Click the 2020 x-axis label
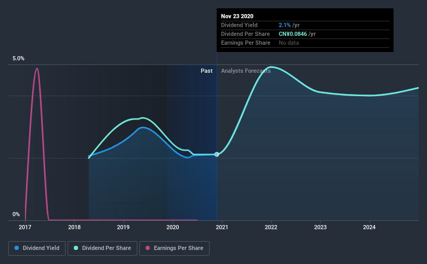The height and width of the screenshot is (264, 427). [x=173, y=227]
